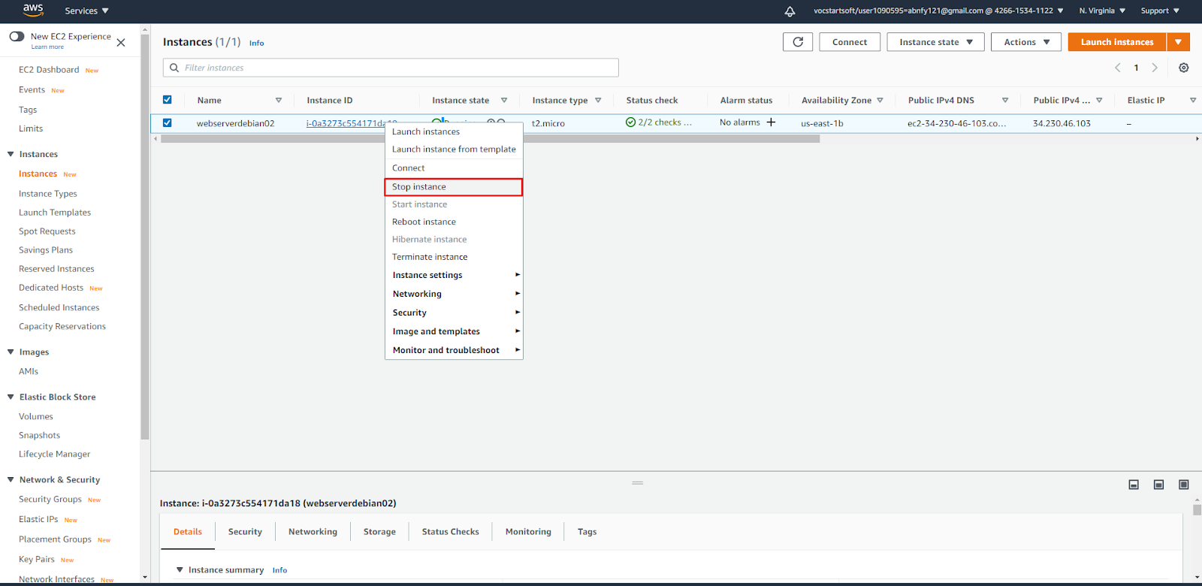Click the orange Launch instances button

click(x=1117, y=42)
